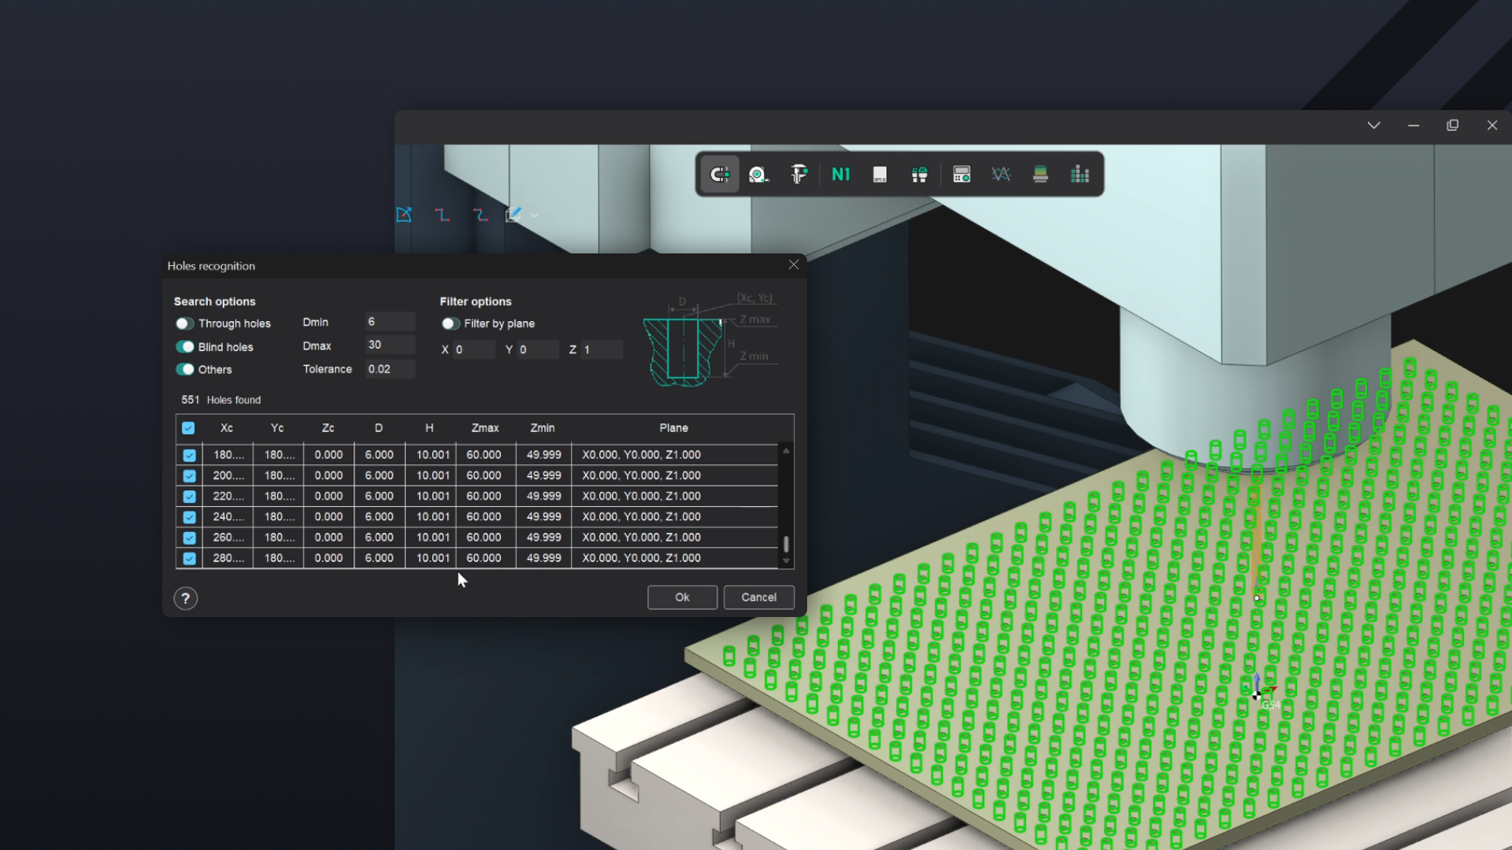Click the Tolerance input field
The image size is (1512, 850).
pos(390,369)
